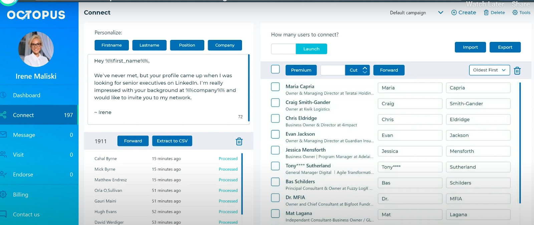Click the Delete trash icon in header
This screenshot has width=534, height=225.
pyautogui.click(x=486, y=13)
